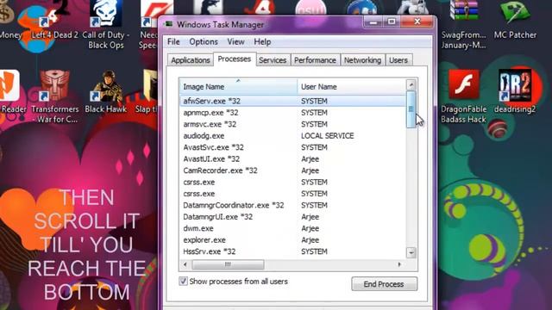This screenshot has height=310, width=552.
Task: Minimize the Task Manager window
Action: [x=373, y=22]
